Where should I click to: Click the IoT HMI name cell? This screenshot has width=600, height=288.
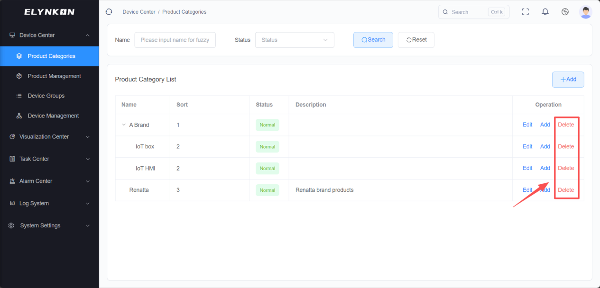click(x=146, y=168)
